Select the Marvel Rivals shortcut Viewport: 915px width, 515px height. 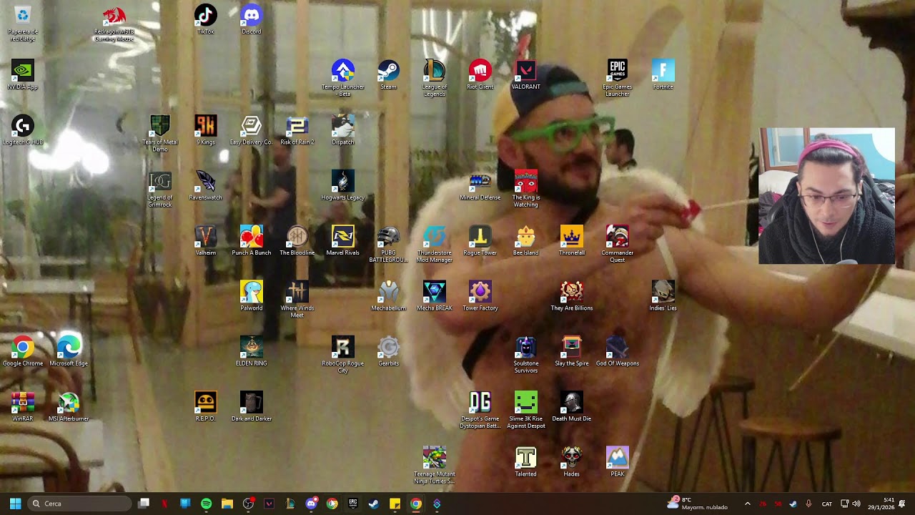tap(343, 240)
